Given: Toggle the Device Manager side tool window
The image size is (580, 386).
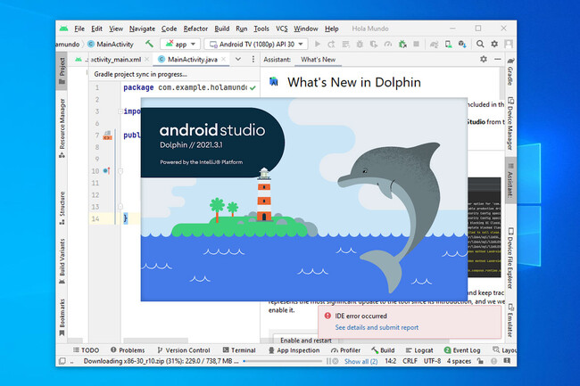Looking at the screenshot, I should [x=510, y=123].
